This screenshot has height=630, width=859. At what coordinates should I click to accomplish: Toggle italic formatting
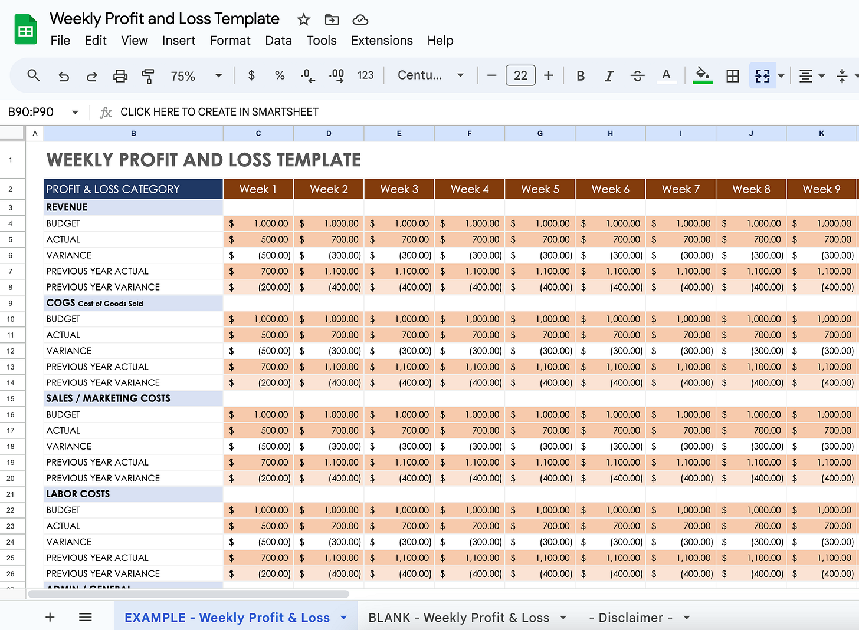tap(609, 75)
